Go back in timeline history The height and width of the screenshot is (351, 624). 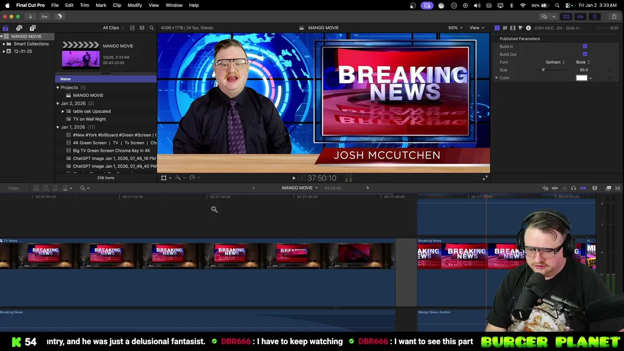click(253, 188)
